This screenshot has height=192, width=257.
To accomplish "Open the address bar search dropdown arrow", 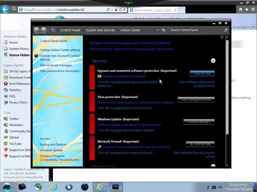I will 112,10.
